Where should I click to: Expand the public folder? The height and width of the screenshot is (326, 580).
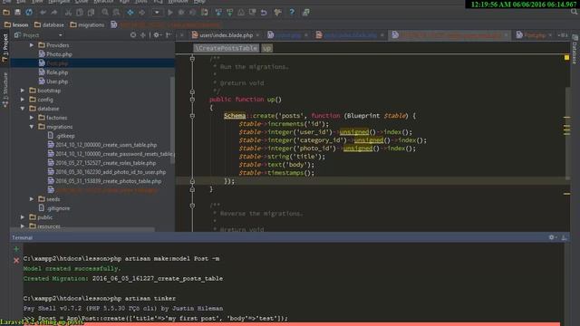coord(23,217)
